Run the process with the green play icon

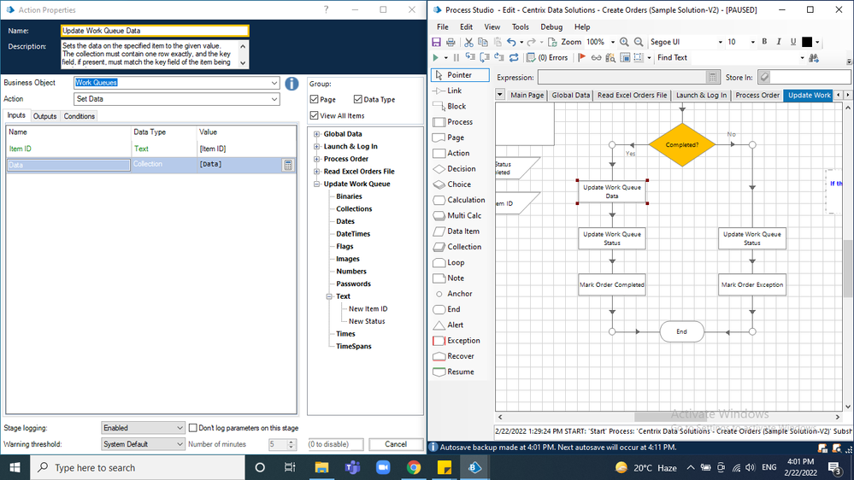point(436,58)
